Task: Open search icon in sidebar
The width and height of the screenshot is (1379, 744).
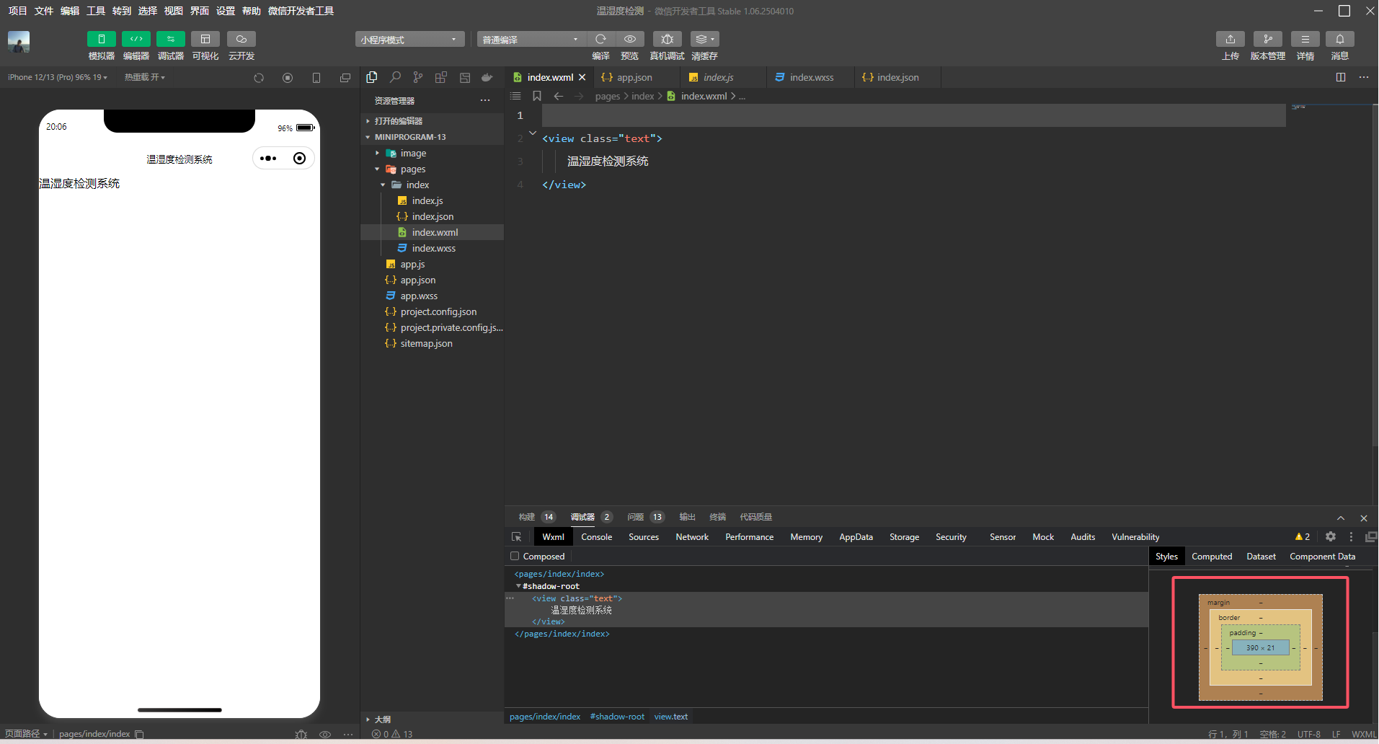Action: coord(395,77)
